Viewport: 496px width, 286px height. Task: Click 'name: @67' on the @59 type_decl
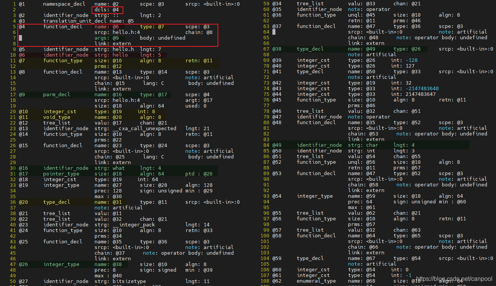(x=362, y=258)
